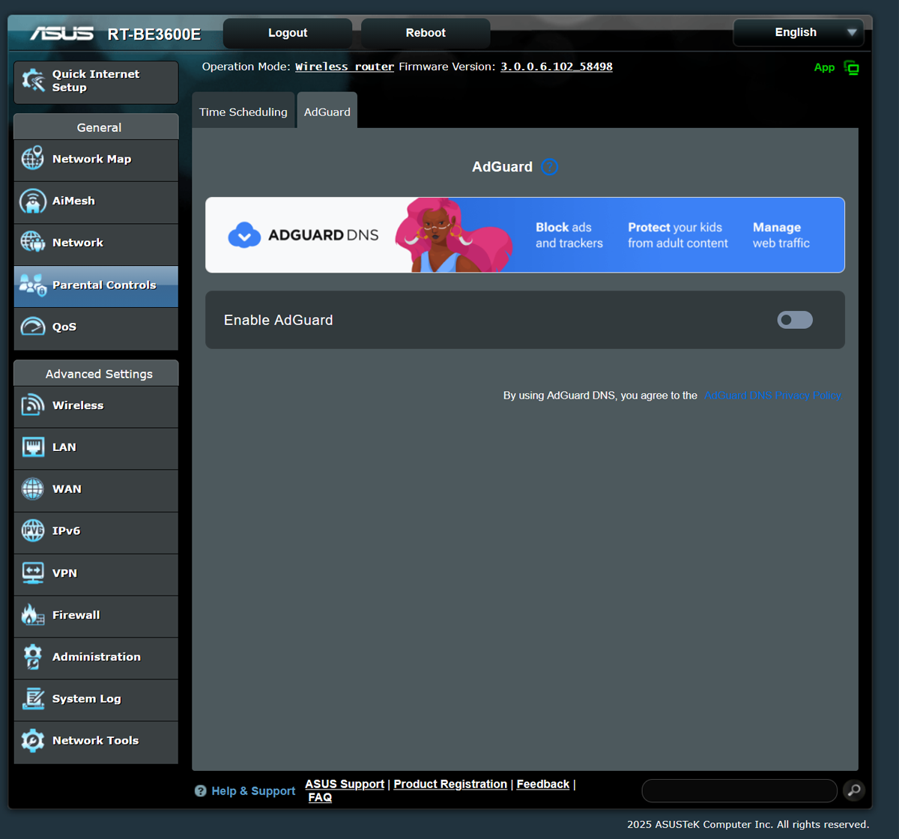Click the AdGuard DNS promotional banner
Viewport: 899px width, 839px height.
point(525,235)
